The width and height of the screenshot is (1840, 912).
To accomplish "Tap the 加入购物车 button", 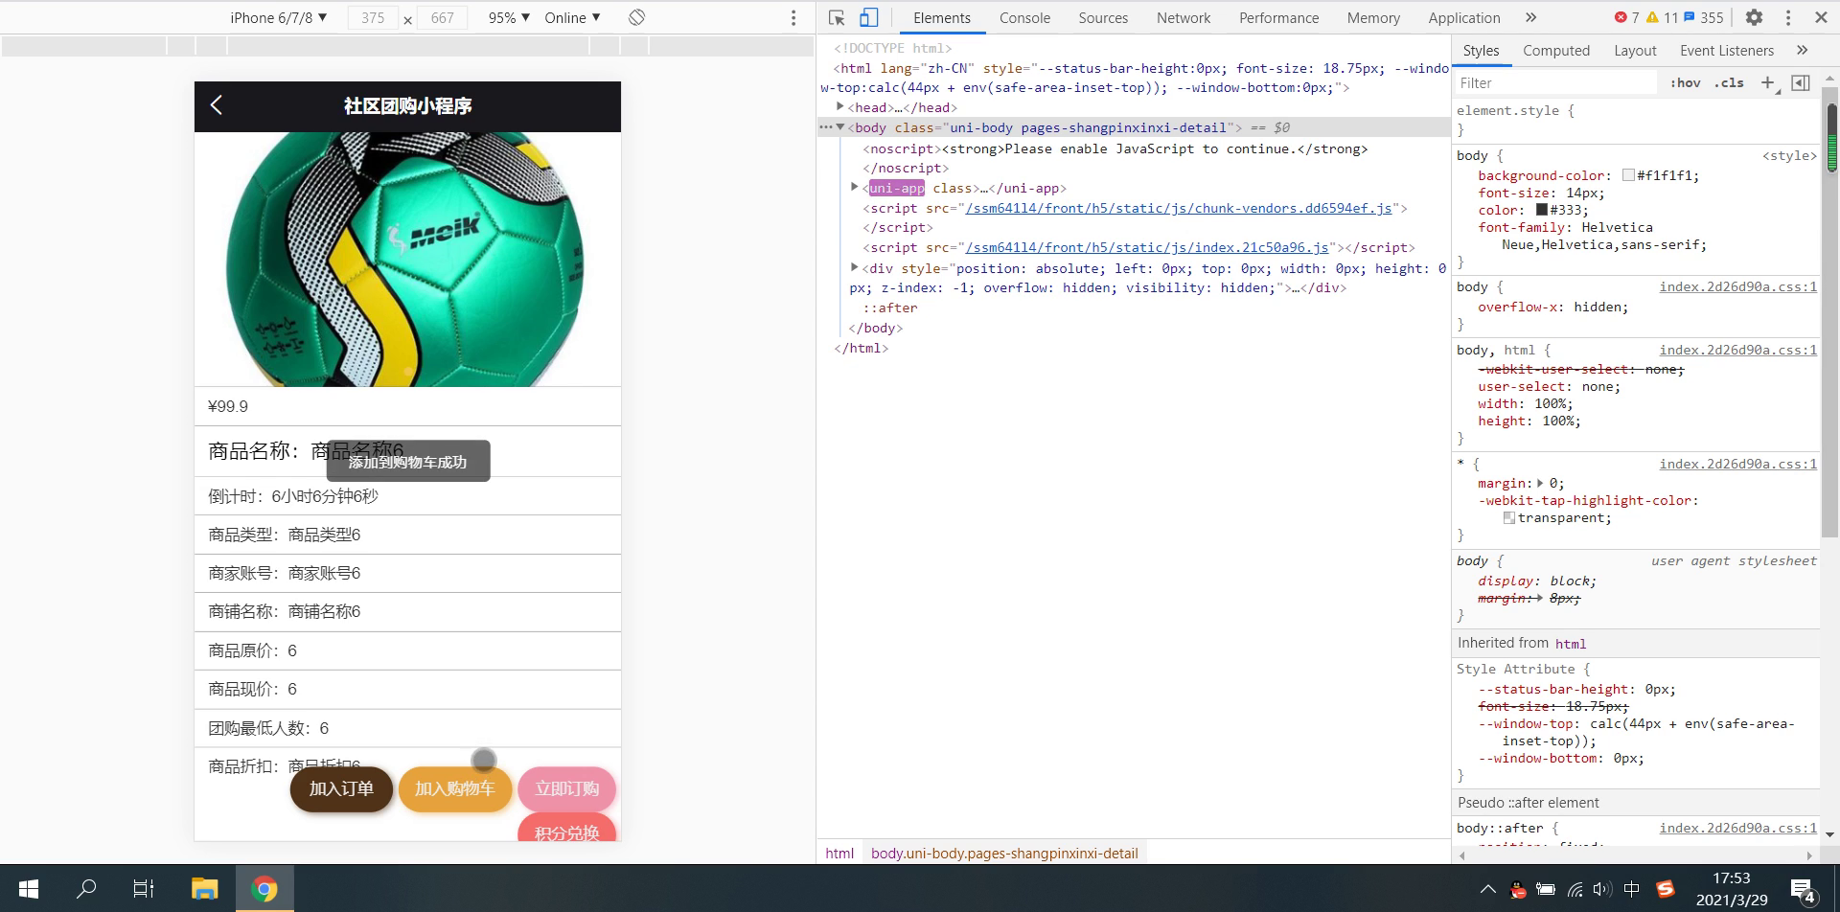I will (455, 788).
